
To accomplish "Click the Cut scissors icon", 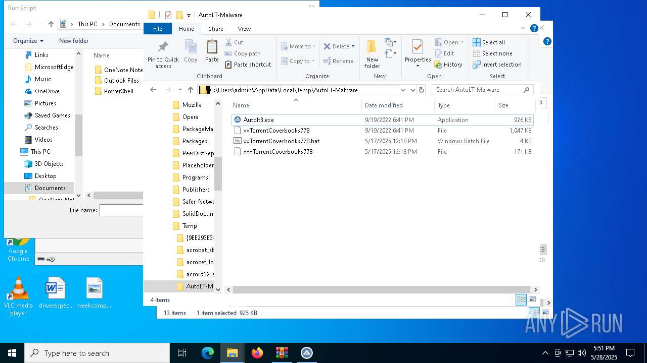I will coord(228,42).
